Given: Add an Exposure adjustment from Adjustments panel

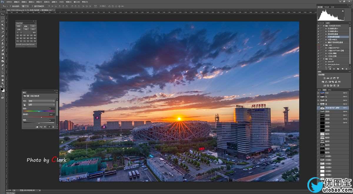Looking at the screenshot, I should click(x=335, y=78).
